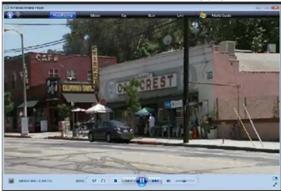Mute the sound
Image resolution: width=281 pixels, height=191 pixels.
coord(168,181)
